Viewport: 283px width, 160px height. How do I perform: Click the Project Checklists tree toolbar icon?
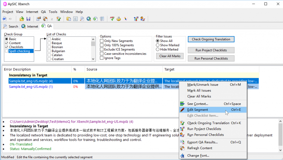click(136, 19)
